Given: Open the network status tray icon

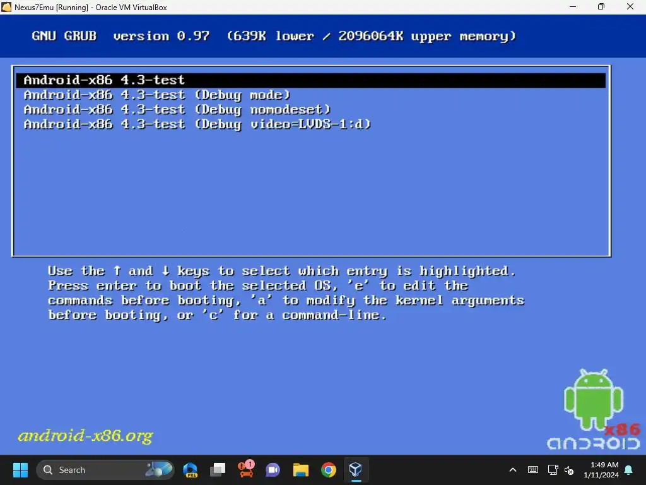Looking at the screenshot, I should [553, 470].
